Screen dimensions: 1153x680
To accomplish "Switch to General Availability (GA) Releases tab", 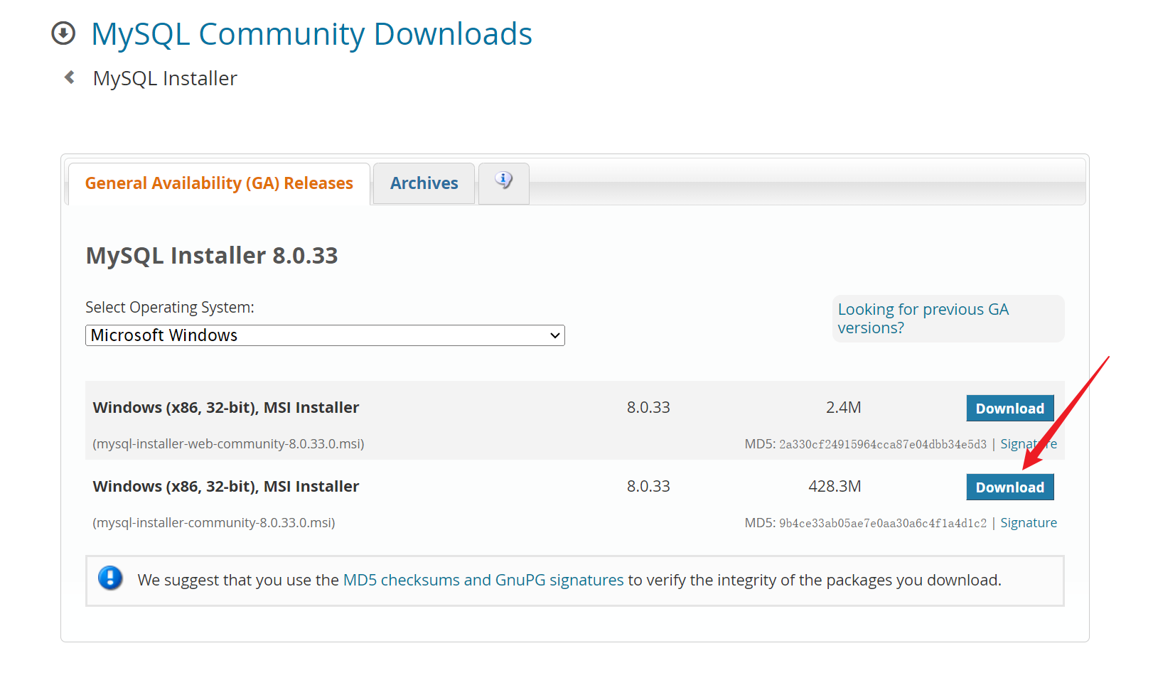I will tap(219, 183).
